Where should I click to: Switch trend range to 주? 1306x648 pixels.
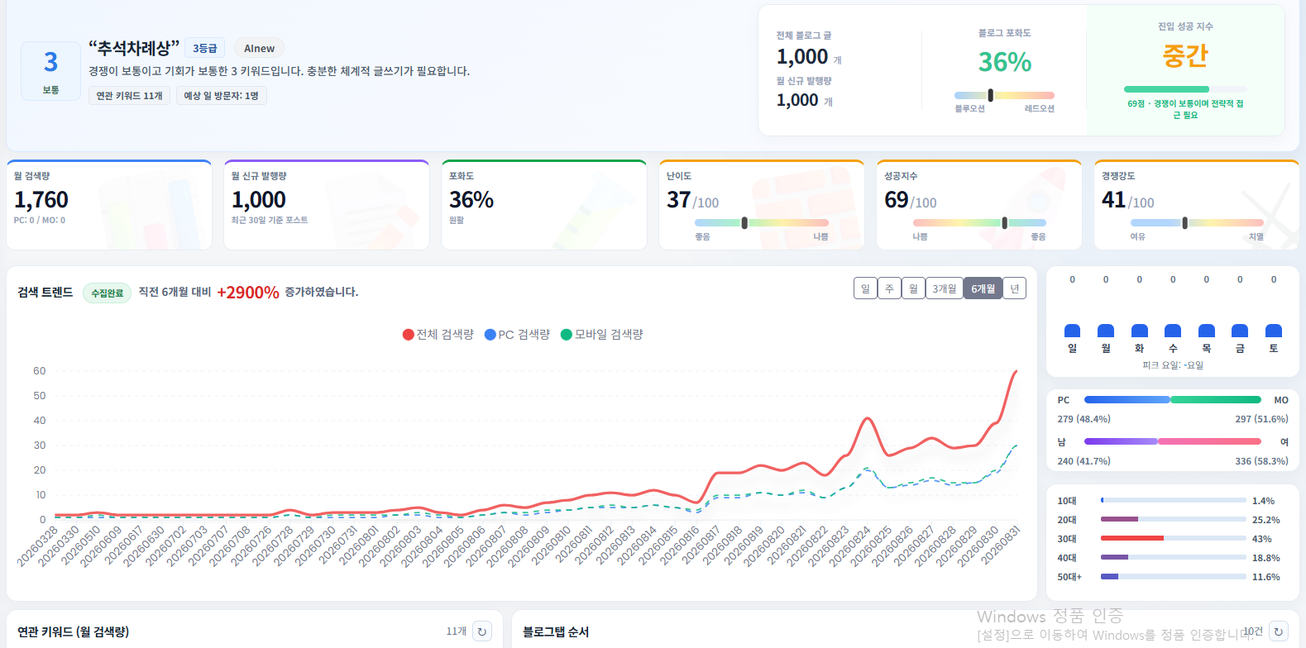click(x=889, y=288)
